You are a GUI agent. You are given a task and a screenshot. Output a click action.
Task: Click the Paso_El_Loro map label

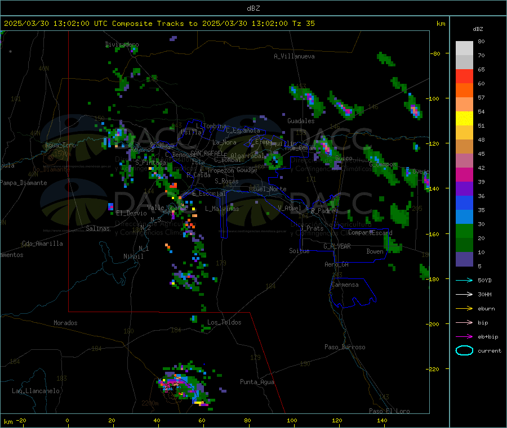pyautogui.click(x=389, y=411)
